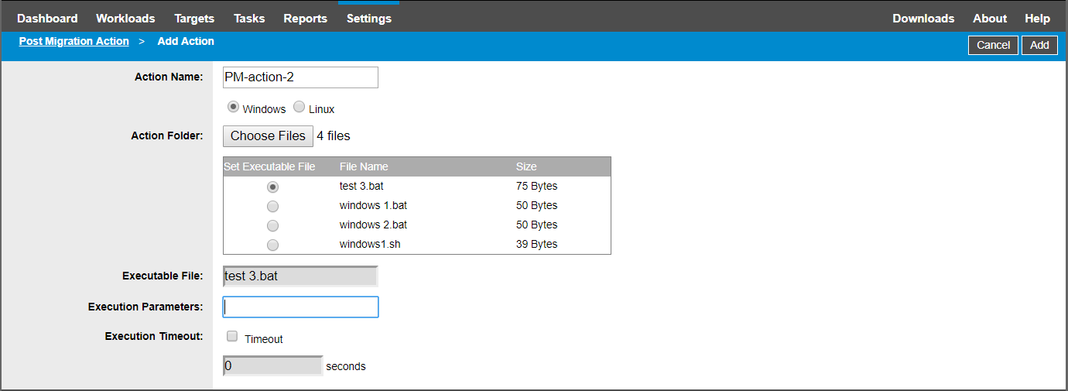Screen dimensions: 1068x391
Task: Select the Windows radio button
Action: (233, 108)
